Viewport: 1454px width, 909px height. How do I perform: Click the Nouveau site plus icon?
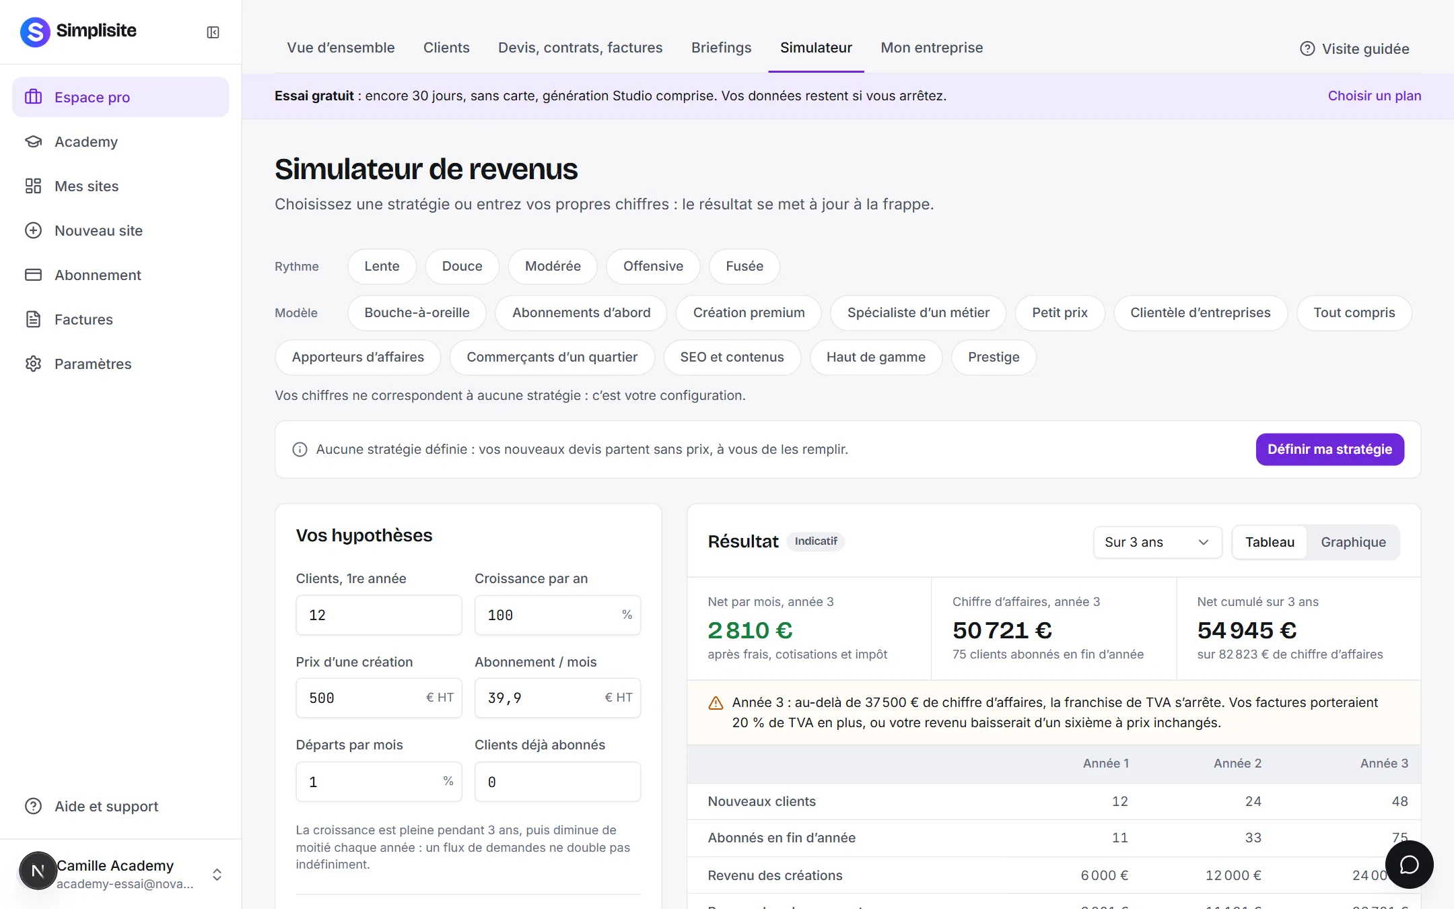point(33,230)
